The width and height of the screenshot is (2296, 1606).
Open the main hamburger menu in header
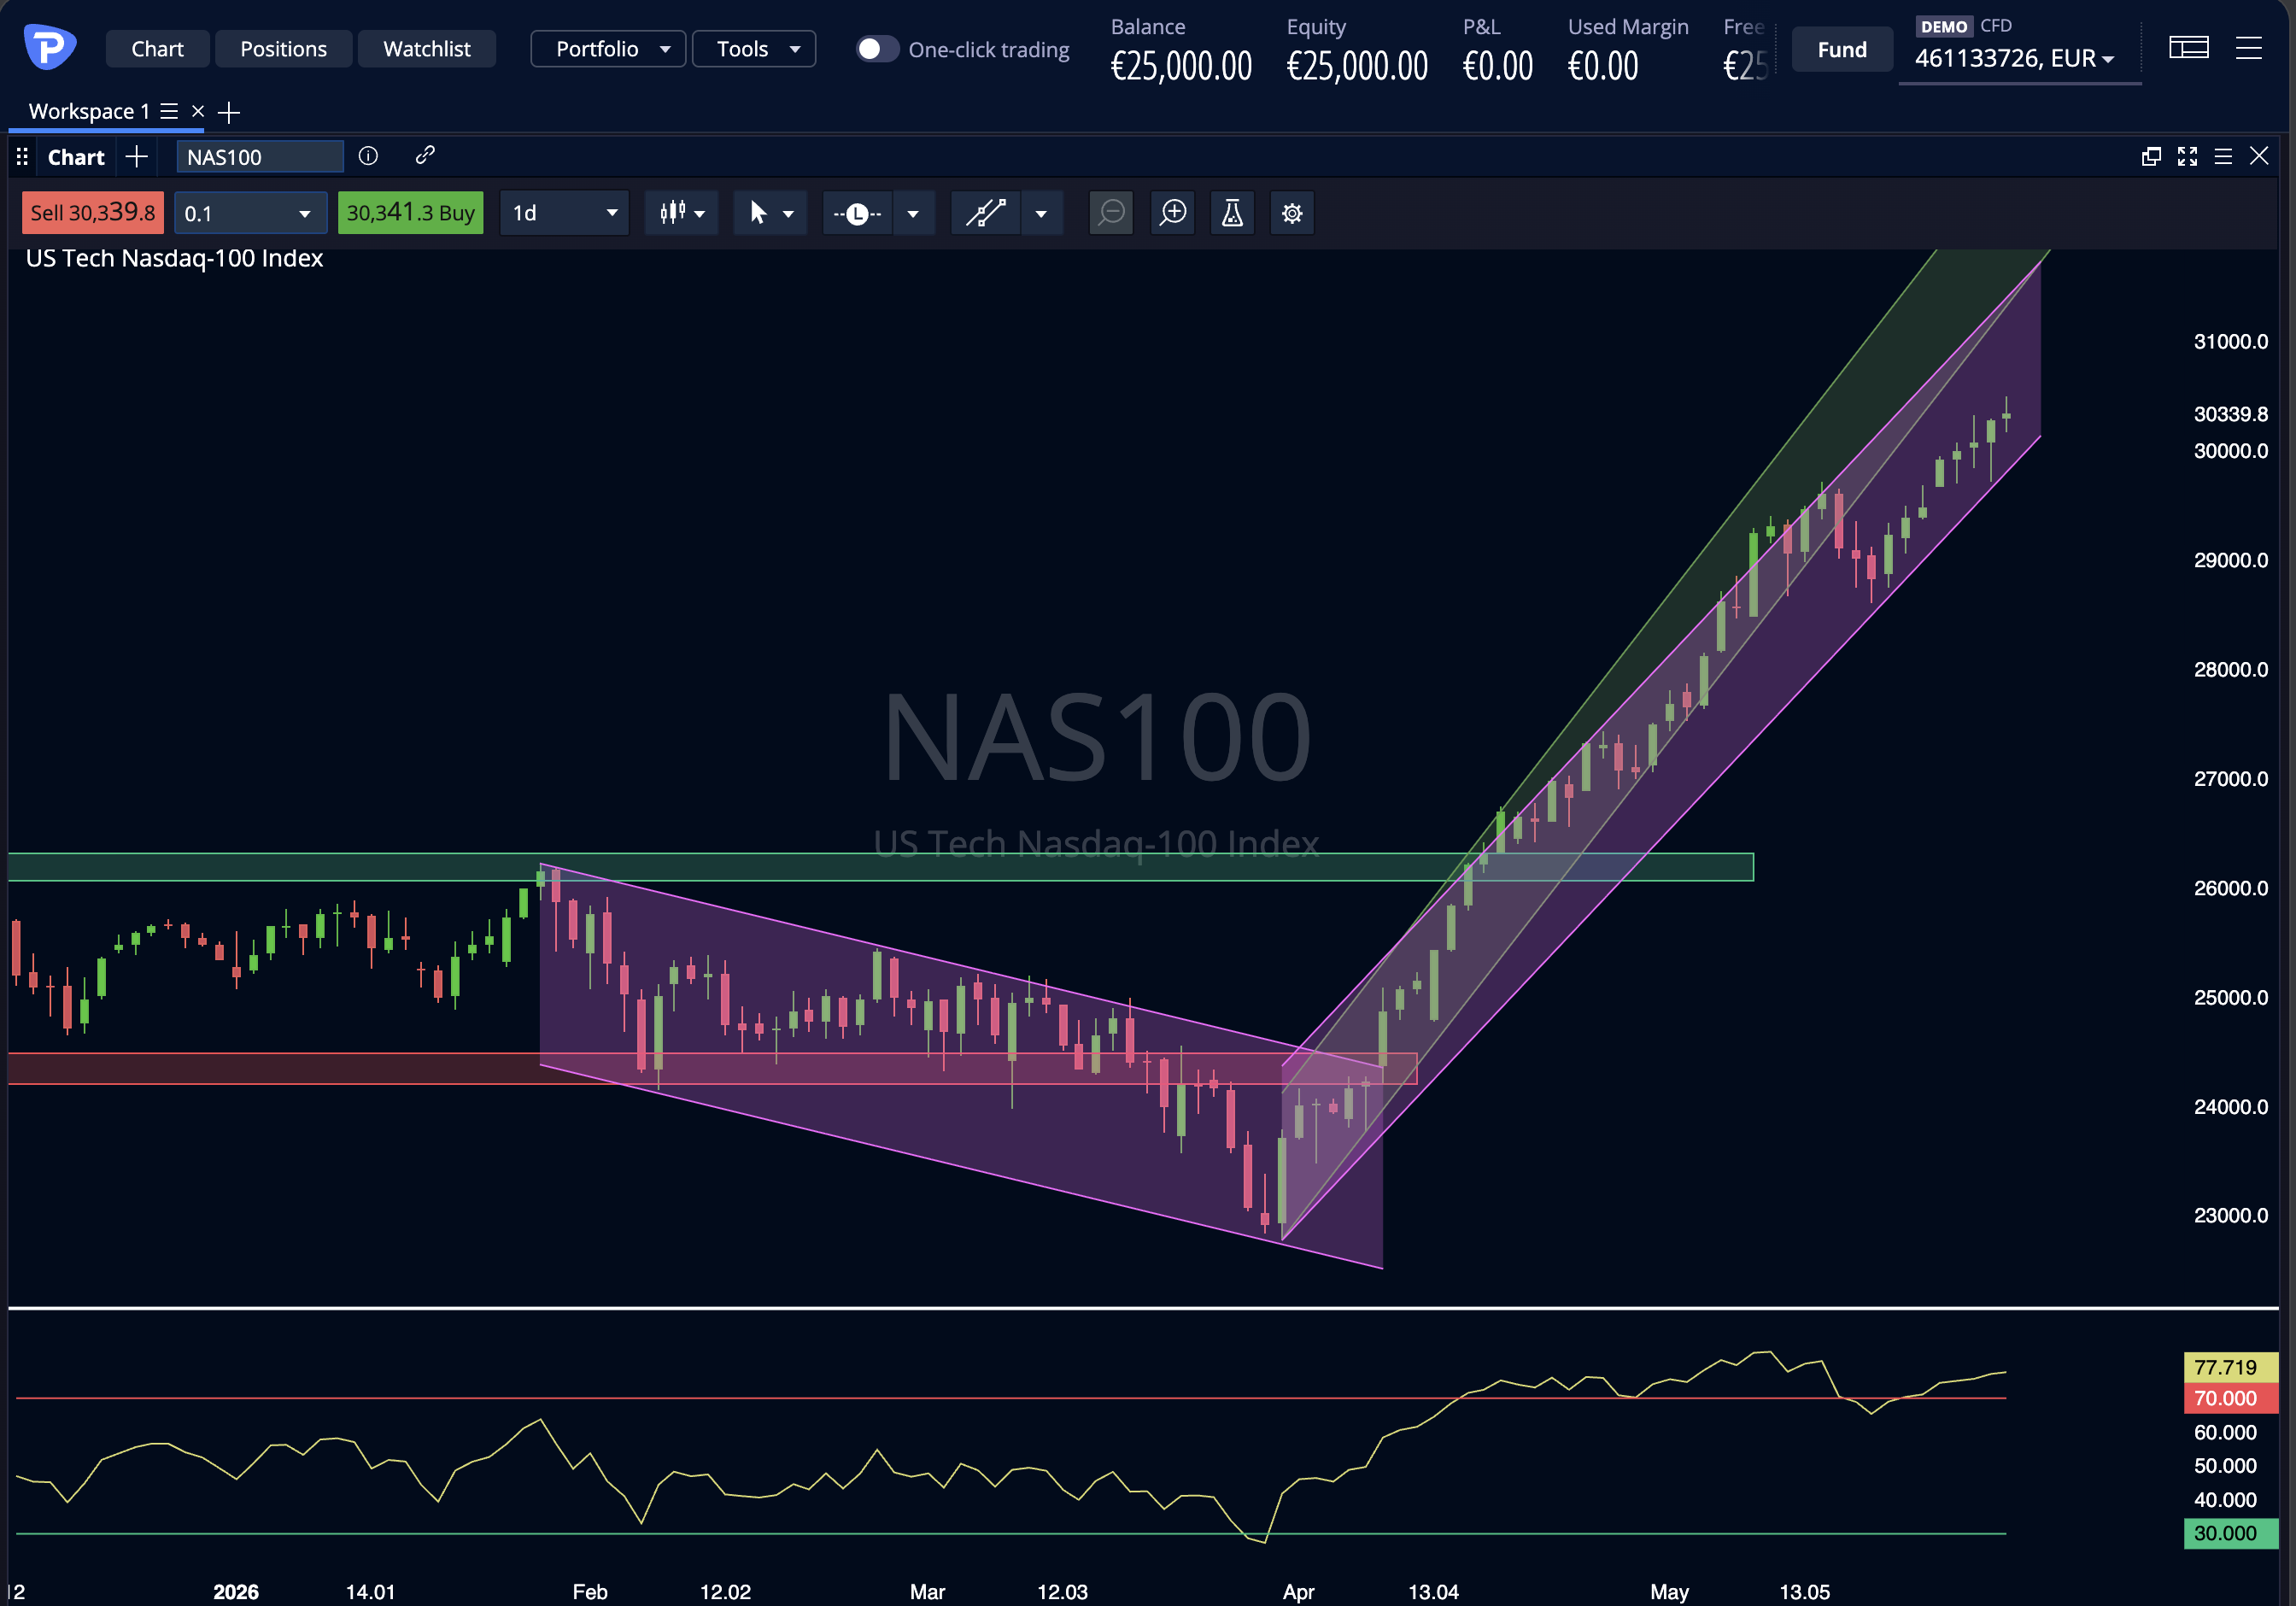click(2249, 47)
